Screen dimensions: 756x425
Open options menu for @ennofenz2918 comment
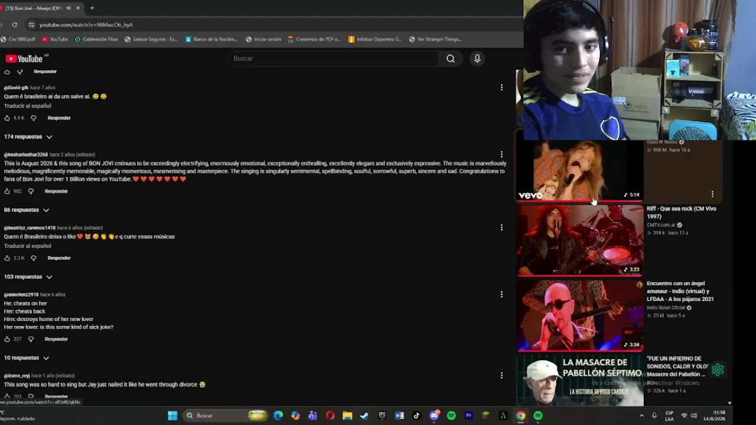tap(501, 295)
